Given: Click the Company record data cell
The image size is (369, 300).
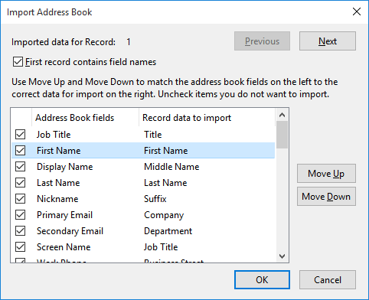Looking at the screenshot, I should point(164,215).
